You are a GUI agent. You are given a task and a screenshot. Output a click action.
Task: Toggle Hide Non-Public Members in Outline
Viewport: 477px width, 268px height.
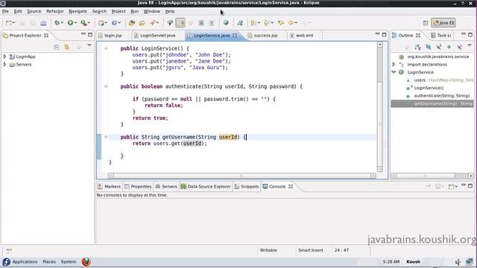(449, 47)
